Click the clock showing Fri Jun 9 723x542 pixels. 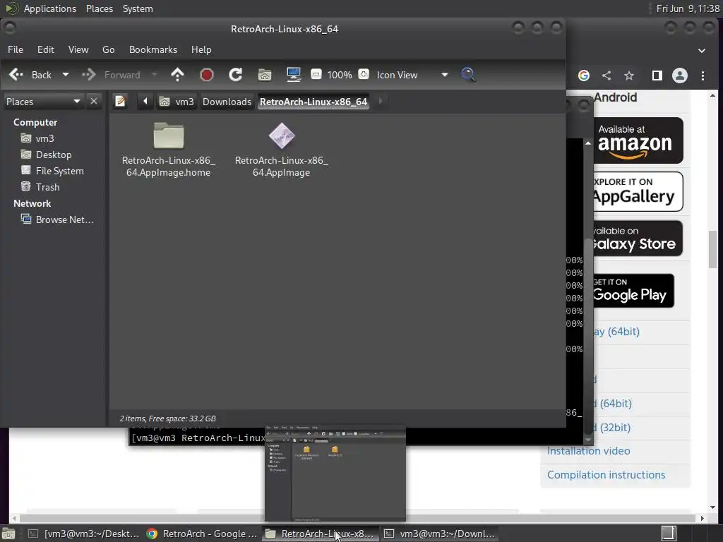click(x=688, y=8)
